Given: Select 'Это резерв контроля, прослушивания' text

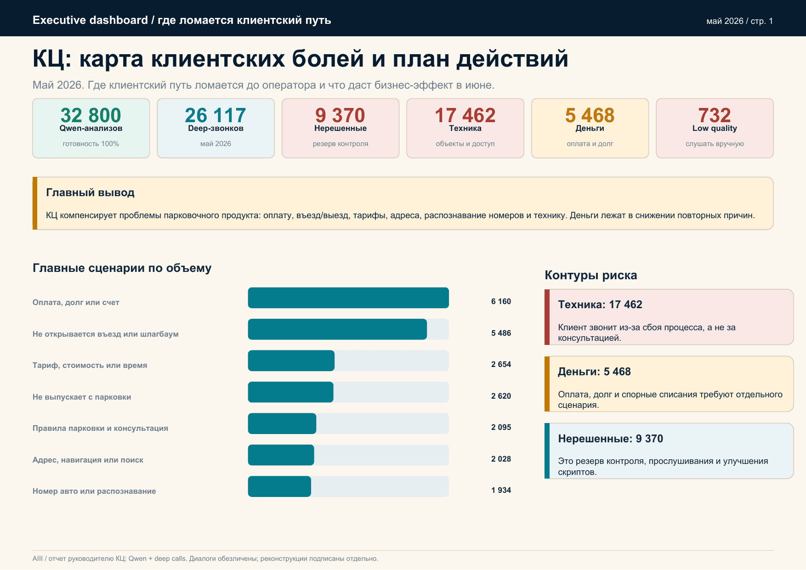Looking at the screenshot, I should tap(663, 467).
